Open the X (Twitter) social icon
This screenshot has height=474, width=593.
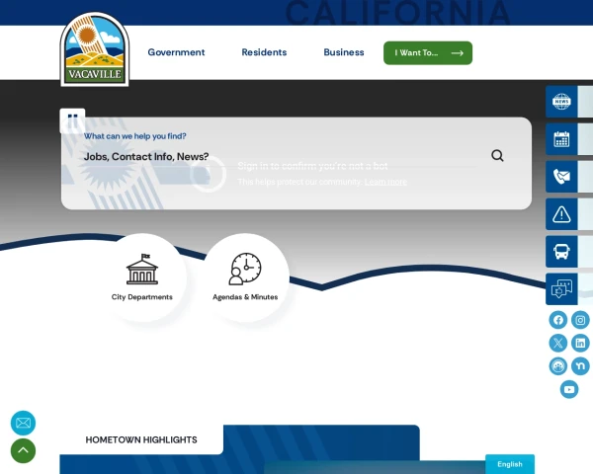point(558,343)
